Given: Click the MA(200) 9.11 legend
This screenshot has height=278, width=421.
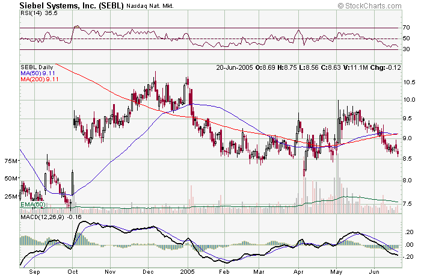Looking at the screenshot, I should pyautogui.click(x=40, y=79).
